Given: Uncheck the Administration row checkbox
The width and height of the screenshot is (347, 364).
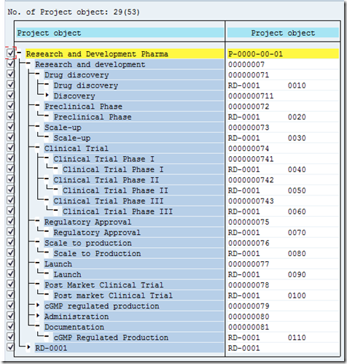Looking at the screenshot, I should click(x=10, y=316).
